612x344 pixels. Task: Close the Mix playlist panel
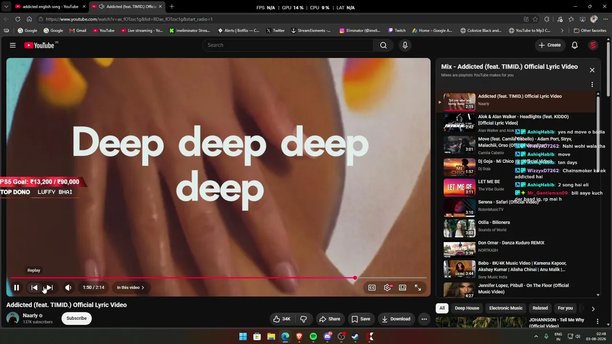click(x=592, y=70)
